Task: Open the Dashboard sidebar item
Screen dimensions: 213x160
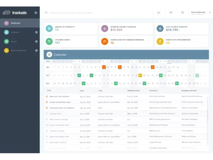Action: 20,23
